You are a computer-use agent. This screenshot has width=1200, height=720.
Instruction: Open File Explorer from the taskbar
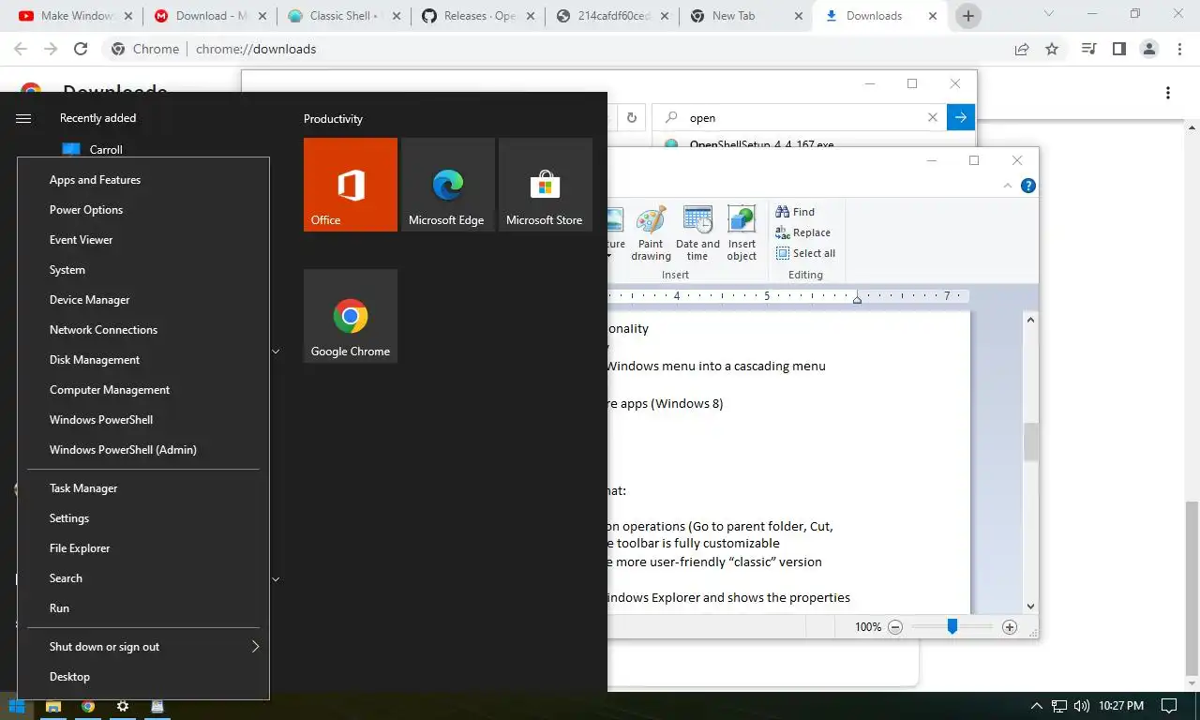(x=53, y=706)
